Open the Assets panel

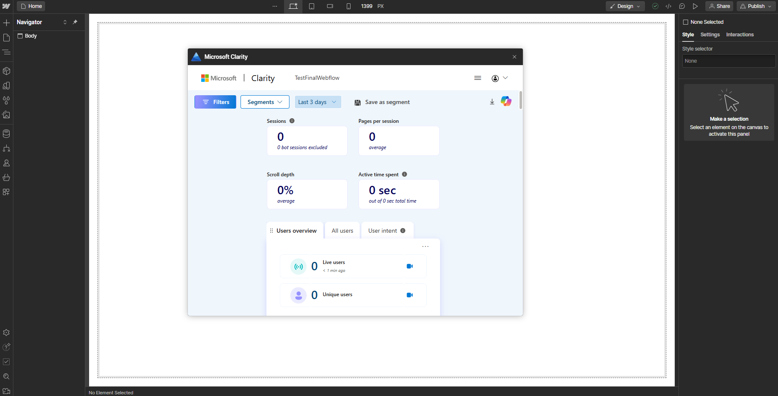pyautogui.click(x=7, y=115)
